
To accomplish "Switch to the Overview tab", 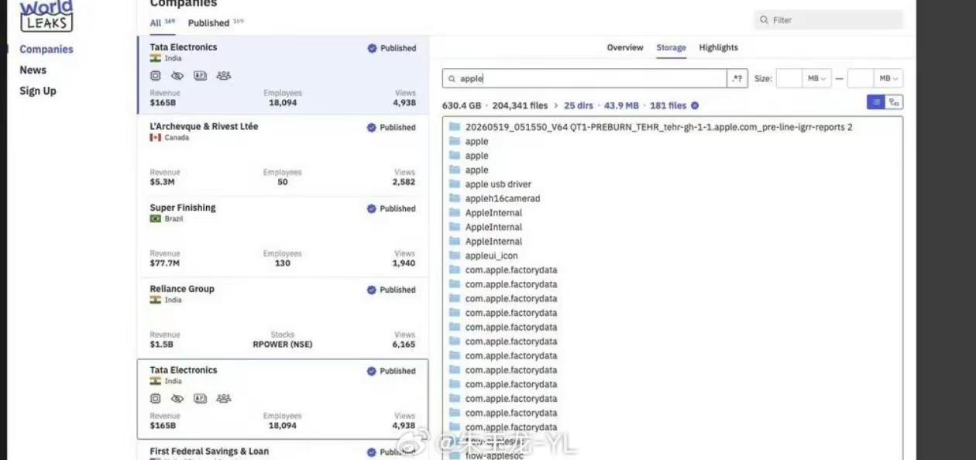I will pos(625,48).
